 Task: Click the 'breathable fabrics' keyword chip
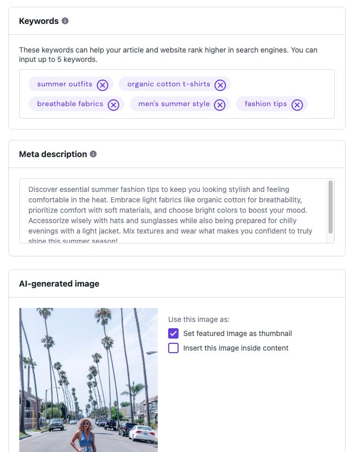click(70, 104)
